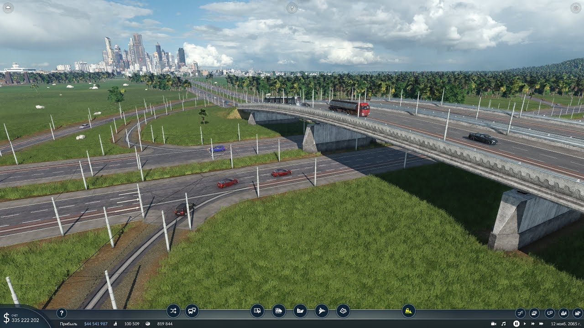Open the air construction airplane menu
The height and width of the screenshot is (328, 584).
pos(322,311)
